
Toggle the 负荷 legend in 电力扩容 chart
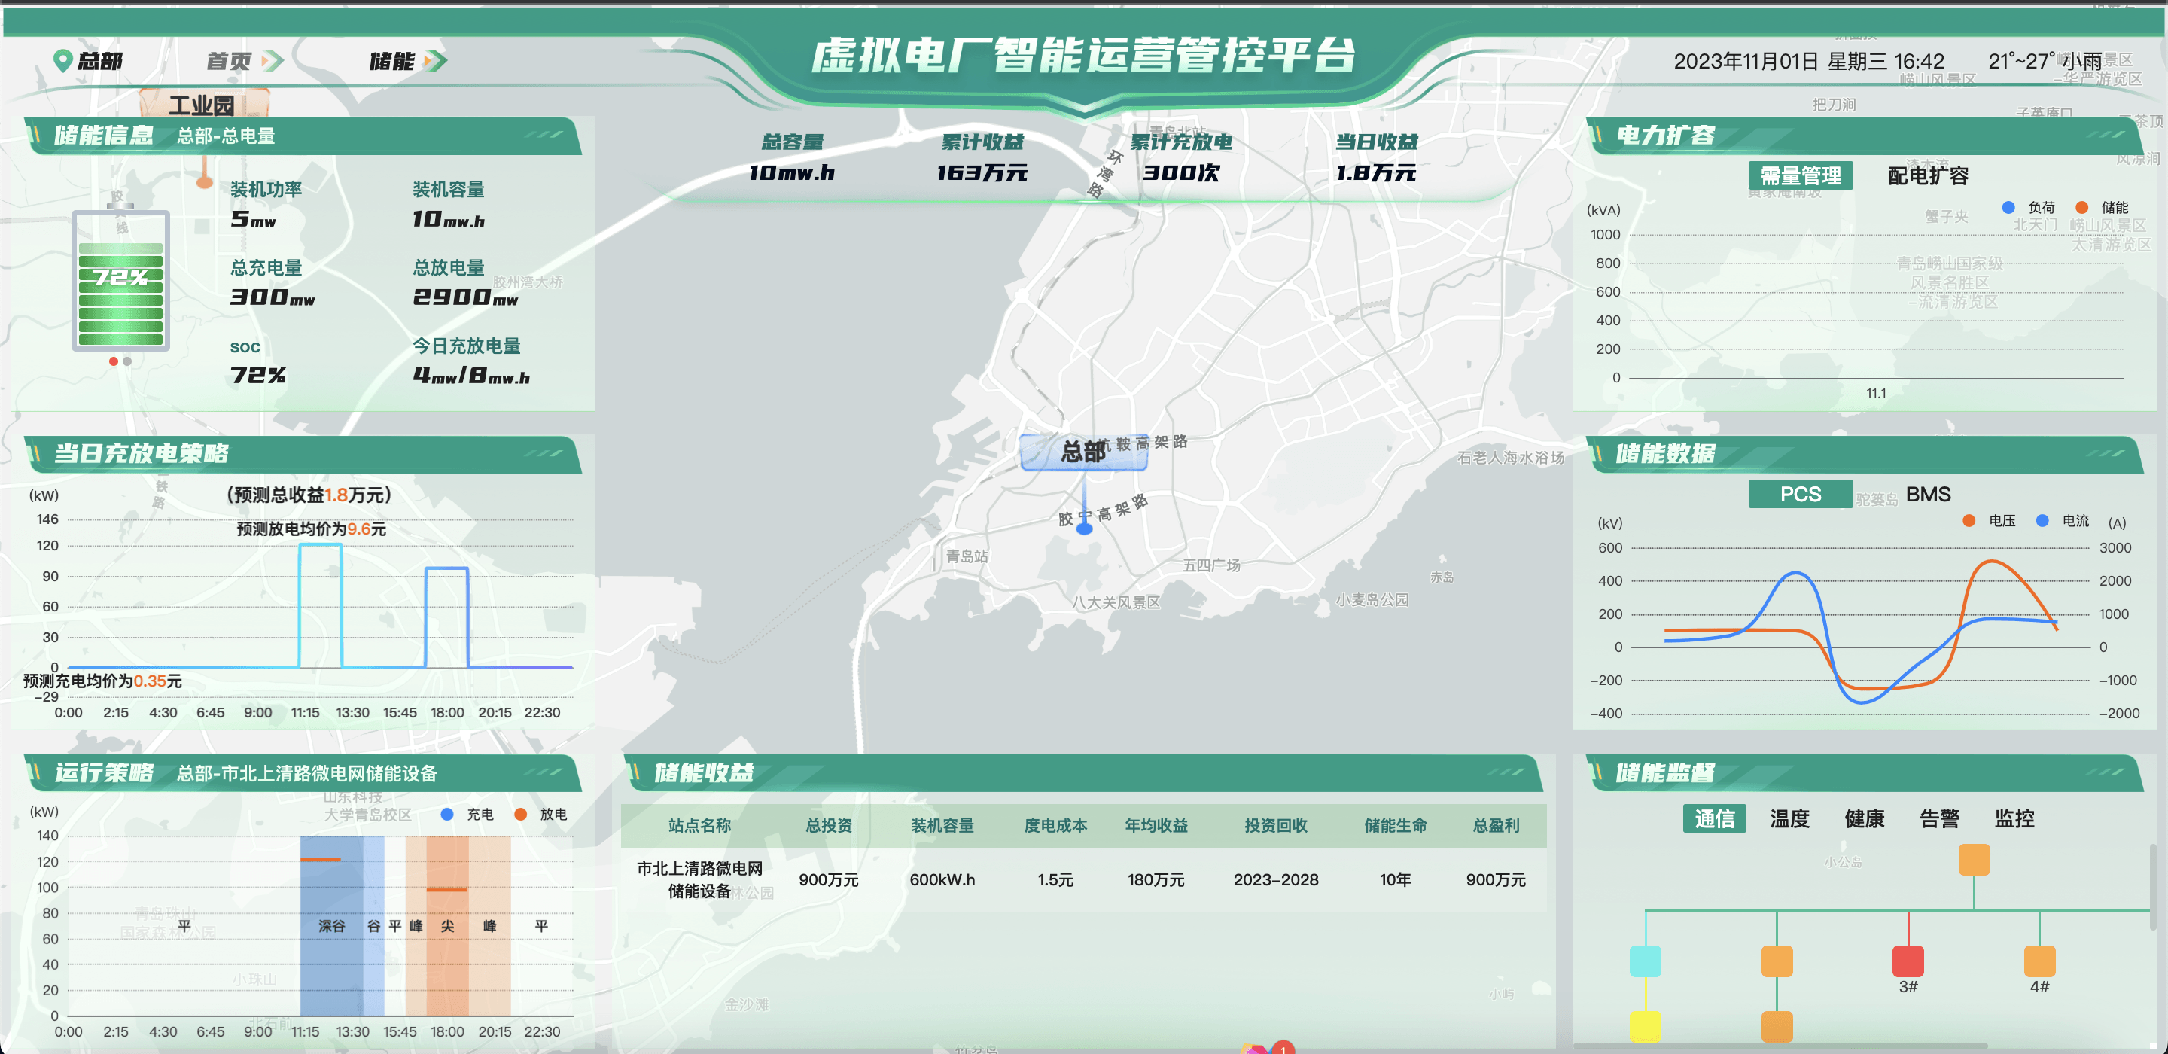click(2028, 207)
